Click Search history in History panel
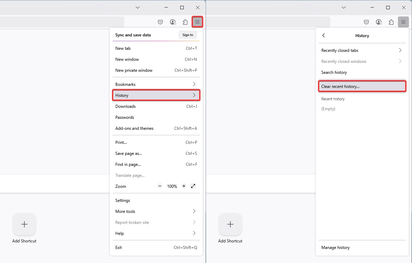 [362, 72]
